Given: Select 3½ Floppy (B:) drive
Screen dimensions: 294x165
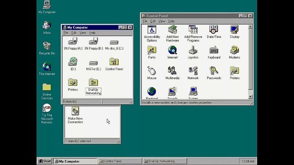Looking at the screenshot, I should [93, 44].
